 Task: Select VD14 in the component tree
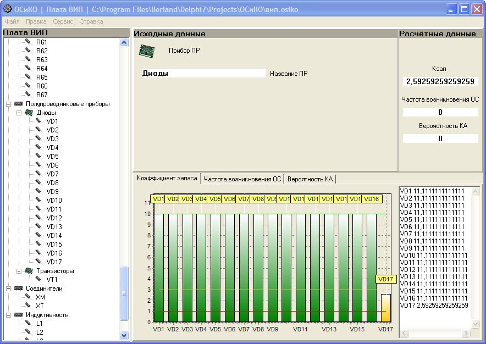[x=54, y=236]
